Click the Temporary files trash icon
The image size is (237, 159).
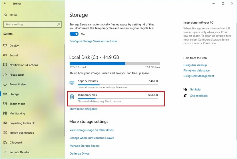click(x=72, y=97)
